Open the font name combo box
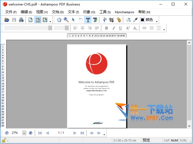Viewport: 193px width, 144px height. (28, 28)
